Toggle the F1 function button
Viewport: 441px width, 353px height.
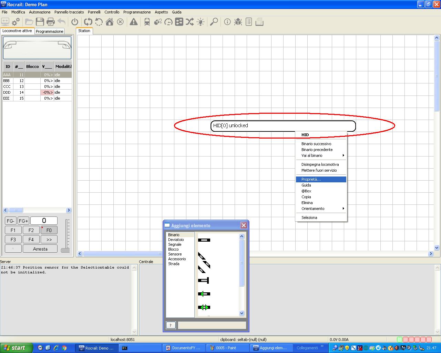(13, 230)
